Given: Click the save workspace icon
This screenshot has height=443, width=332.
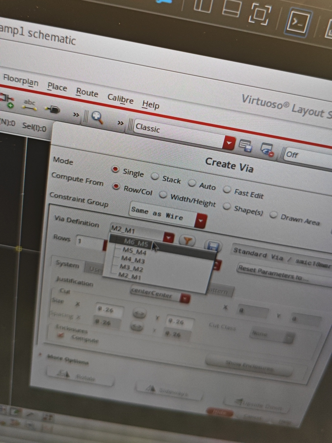Looking at the screenshot, I should coord(246,146).
